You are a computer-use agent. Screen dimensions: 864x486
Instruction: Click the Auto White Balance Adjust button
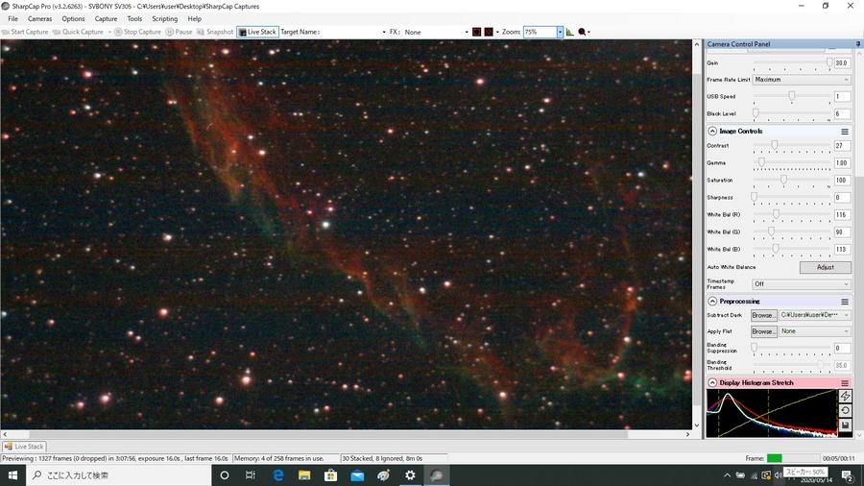[x=825, y=267]
